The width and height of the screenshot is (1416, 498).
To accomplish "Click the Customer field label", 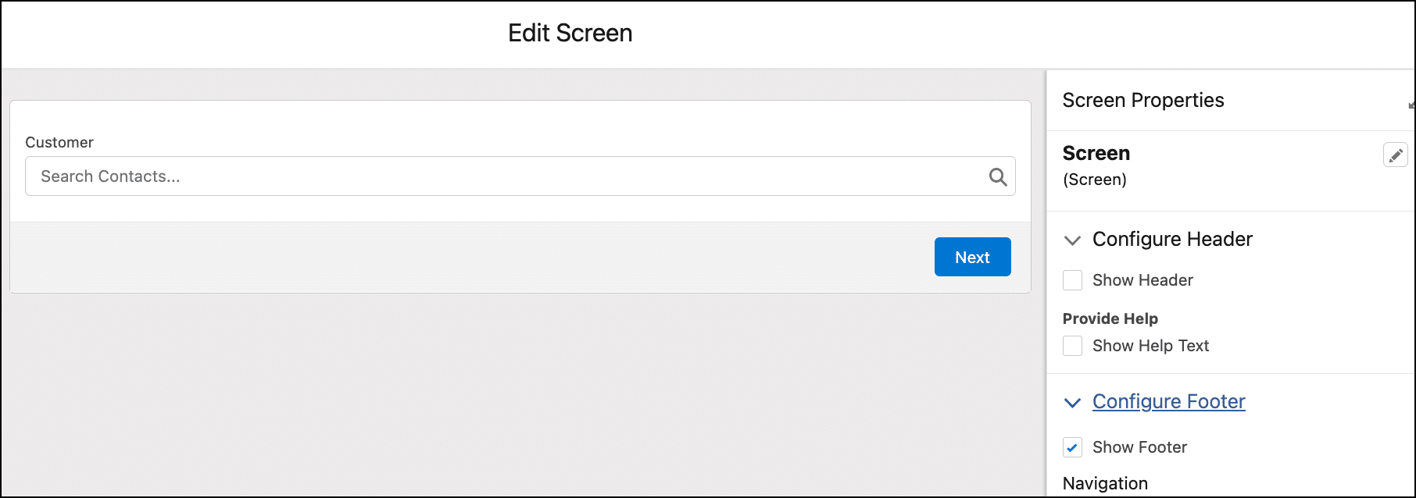I will tap(59, 142).
